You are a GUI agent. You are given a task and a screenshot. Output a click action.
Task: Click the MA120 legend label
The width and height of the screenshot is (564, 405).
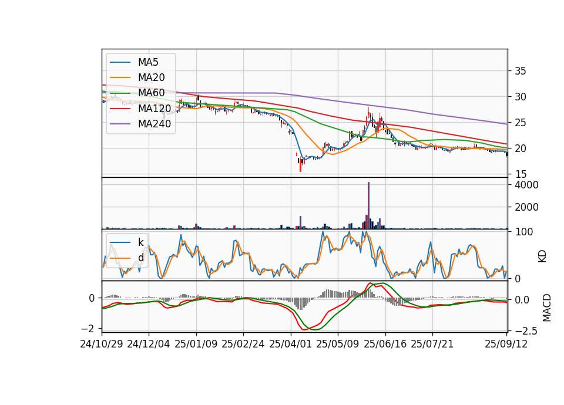pyautogui.click(x=155, y=108)
